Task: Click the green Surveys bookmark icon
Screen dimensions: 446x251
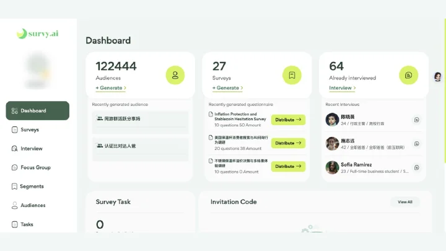Action: (x=292, y=75)
